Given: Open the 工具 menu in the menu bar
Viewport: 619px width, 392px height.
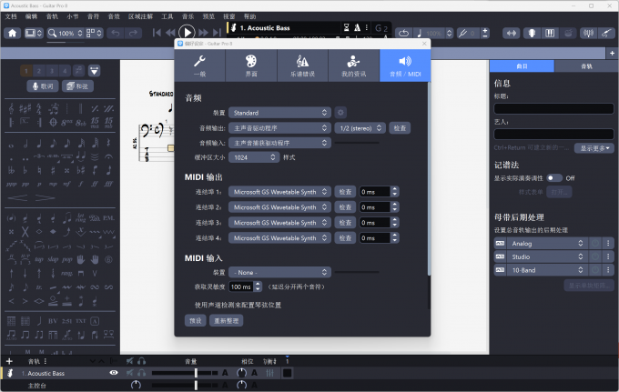Looking at the screenshot, I should click(x=167, y=16).
